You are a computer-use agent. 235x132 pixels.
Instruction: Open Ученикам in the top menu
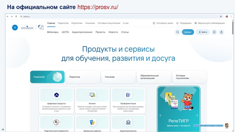coord(90,23)
